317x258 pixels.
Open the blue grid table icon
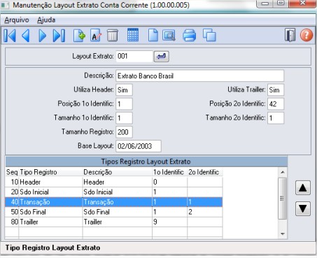133,35
